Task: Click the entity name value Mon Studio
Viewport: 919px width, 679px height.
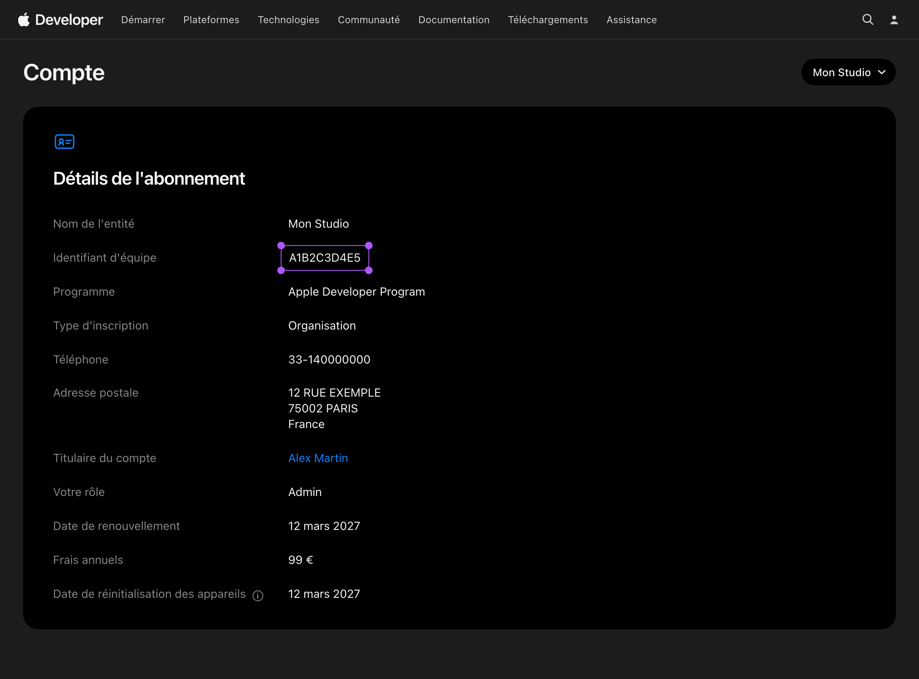Action: pos(318,224)
